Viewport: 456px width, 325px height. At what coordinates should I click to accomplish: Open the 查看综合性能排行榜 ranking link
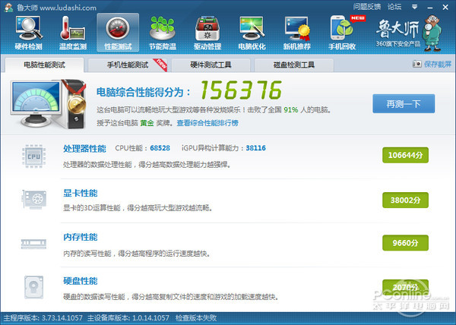click(x=207, y=123)
